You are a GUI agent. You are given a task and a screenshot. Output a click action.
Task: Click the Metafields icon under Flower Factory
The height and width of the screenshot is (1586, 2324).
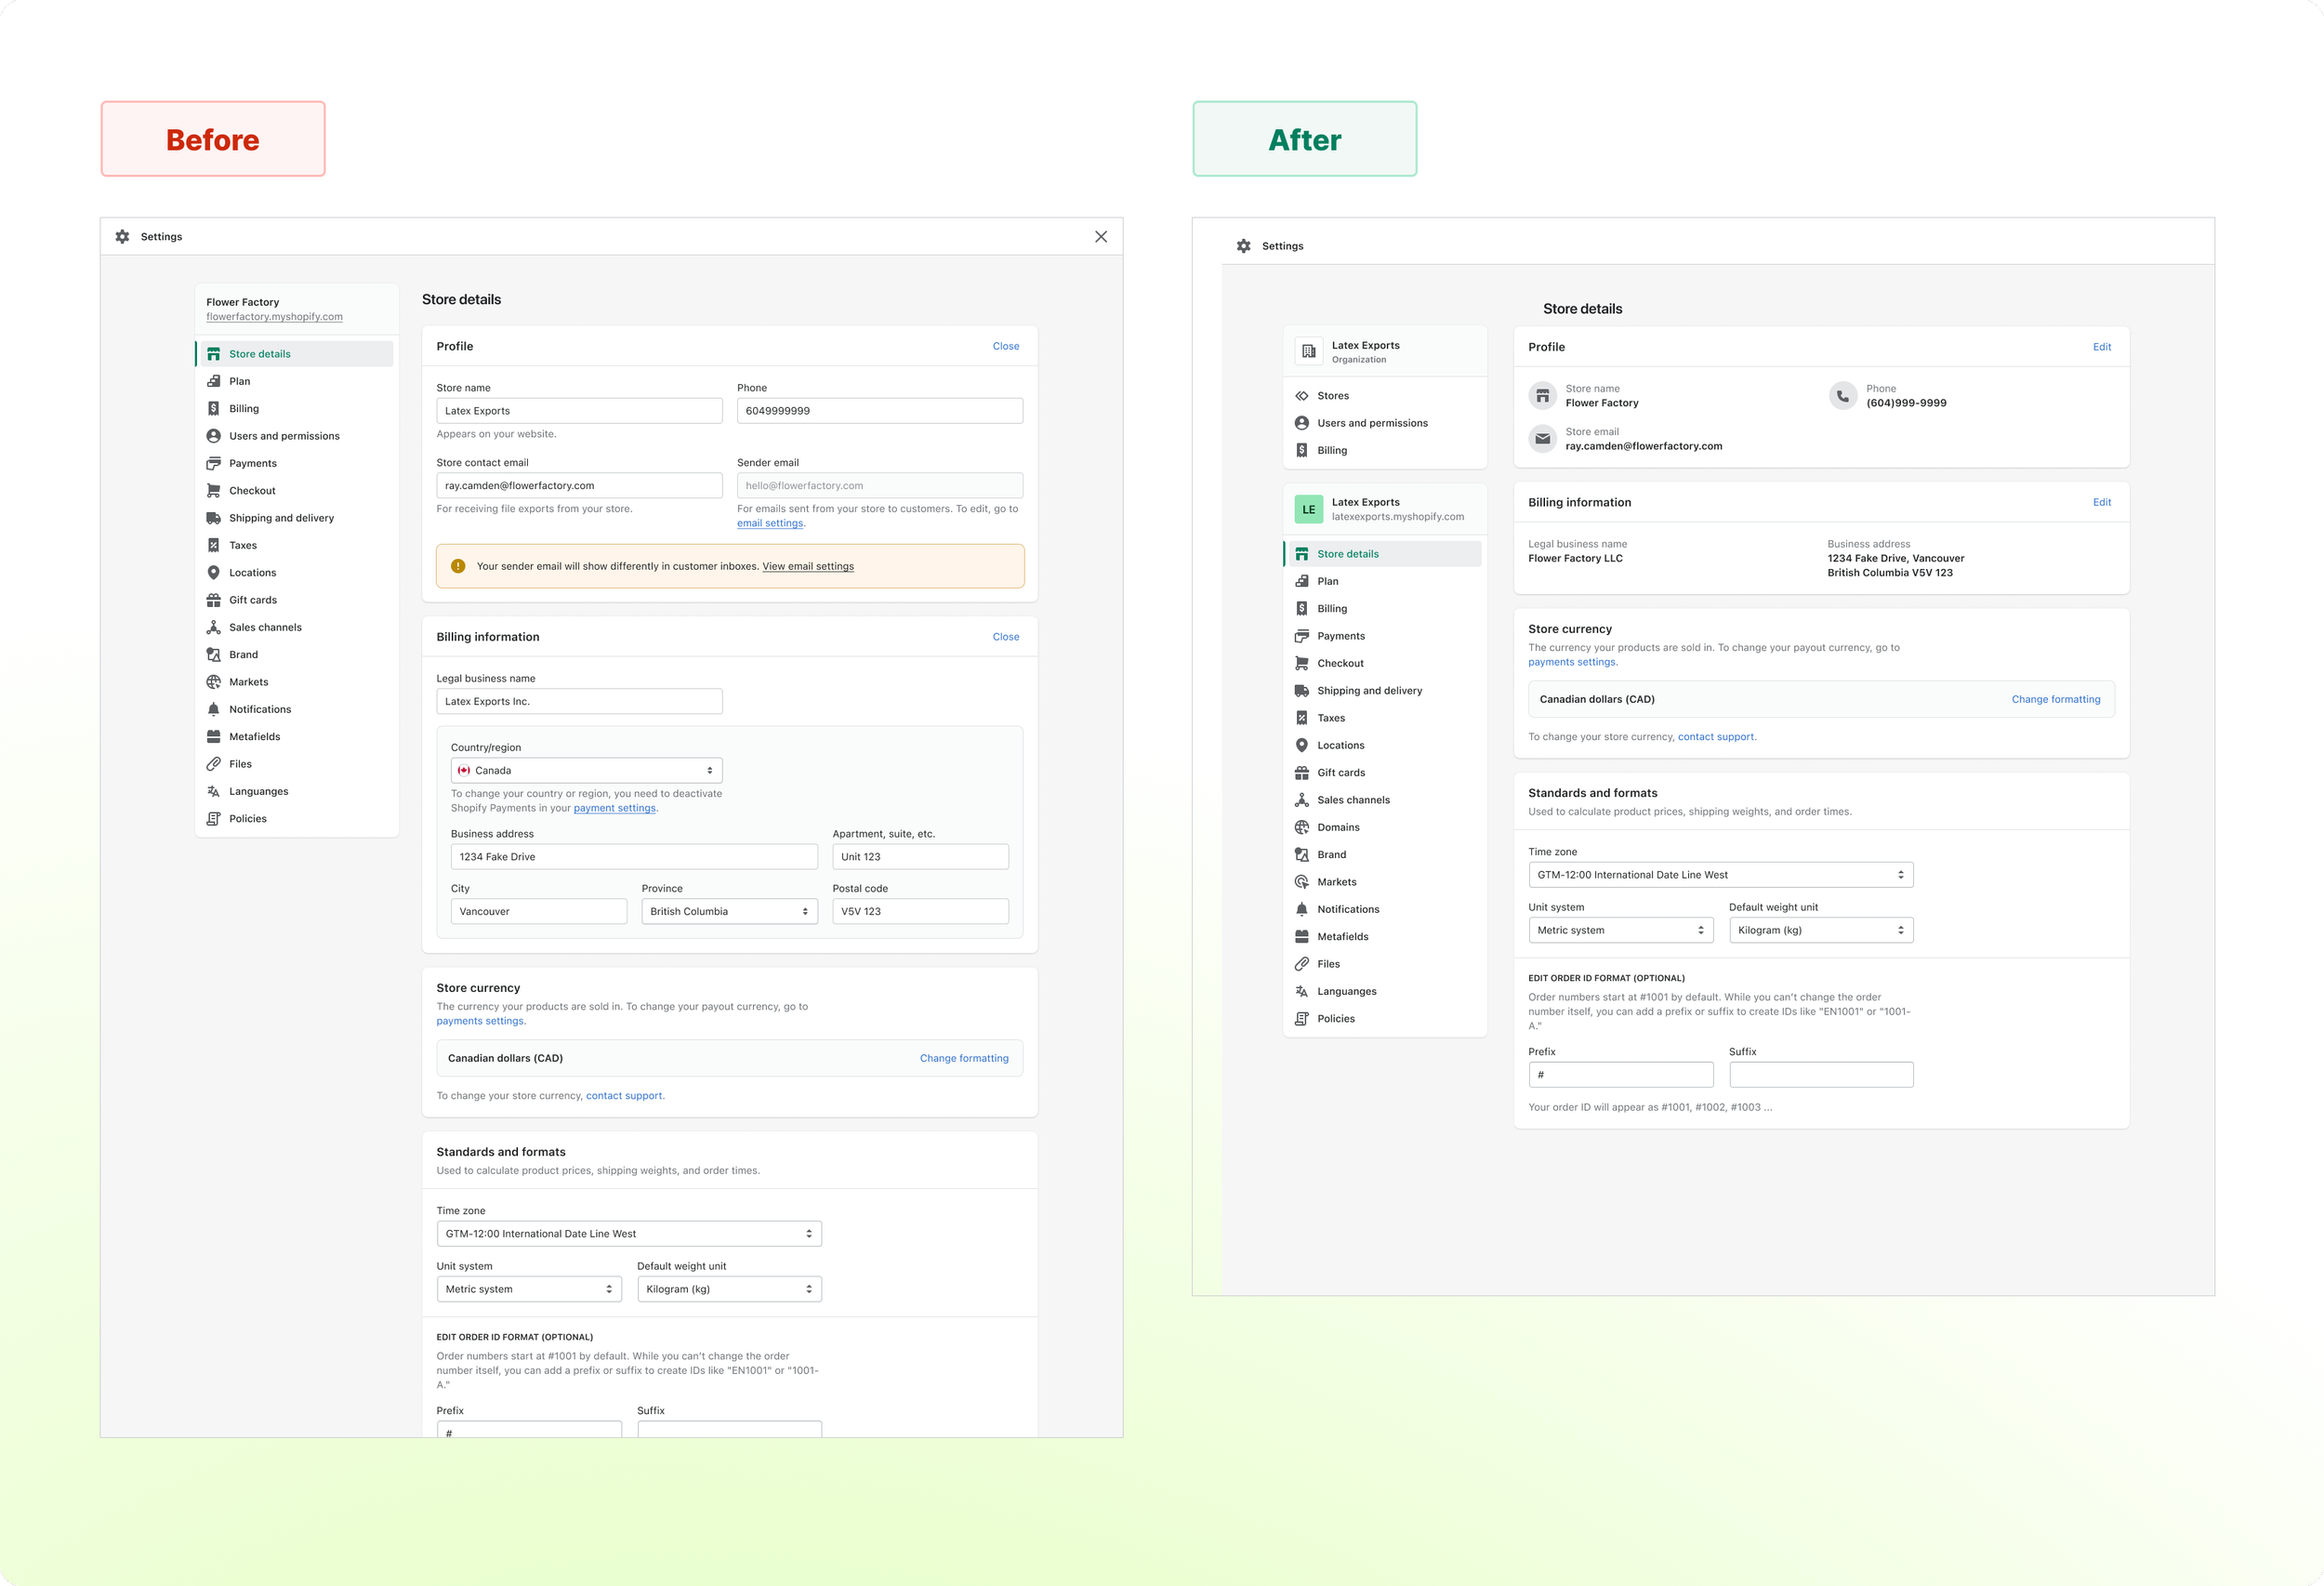point(213,737)
